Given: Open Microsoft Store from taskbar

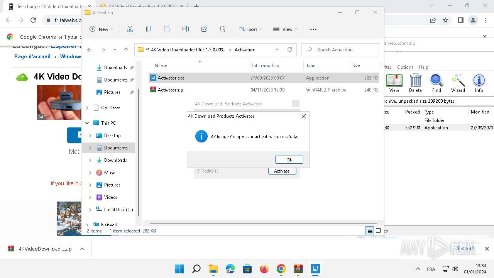Looking at the screenshot, I should 247,269.
